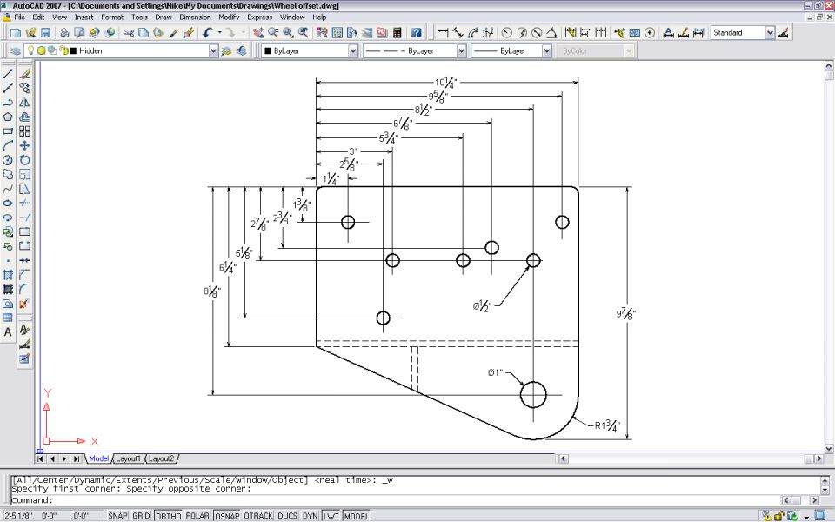Toggle DYN dynamic input
Image resolution: width=835 pixels, height=522 pixels.
pyautogui.click(x=310, y=516)
